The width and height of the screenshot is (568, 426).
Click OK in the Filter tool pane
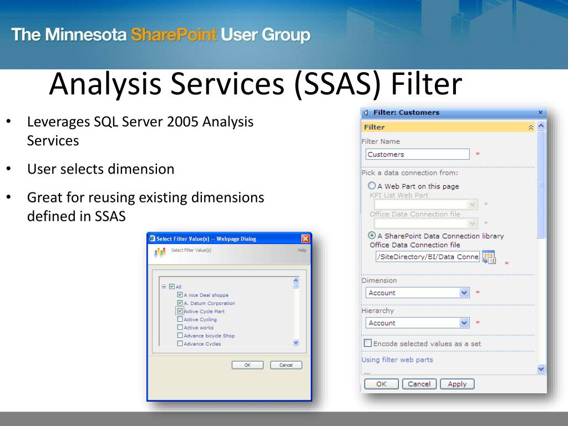click(382, 384)
